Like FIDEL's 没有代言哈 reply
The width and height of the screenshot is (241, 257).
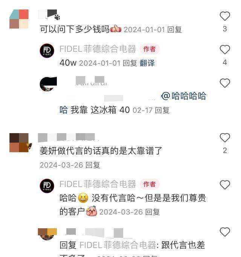(225, 185)
